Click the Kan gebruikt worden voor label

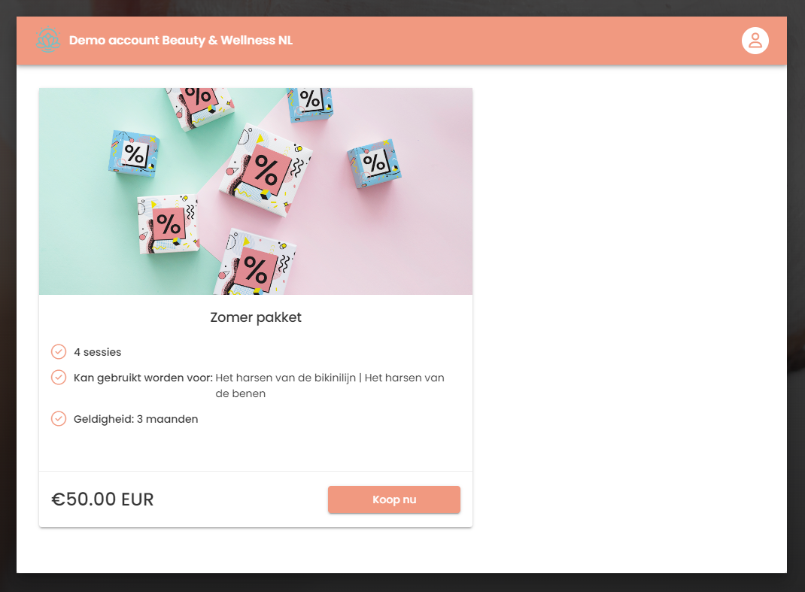click(x=143, y=378)
